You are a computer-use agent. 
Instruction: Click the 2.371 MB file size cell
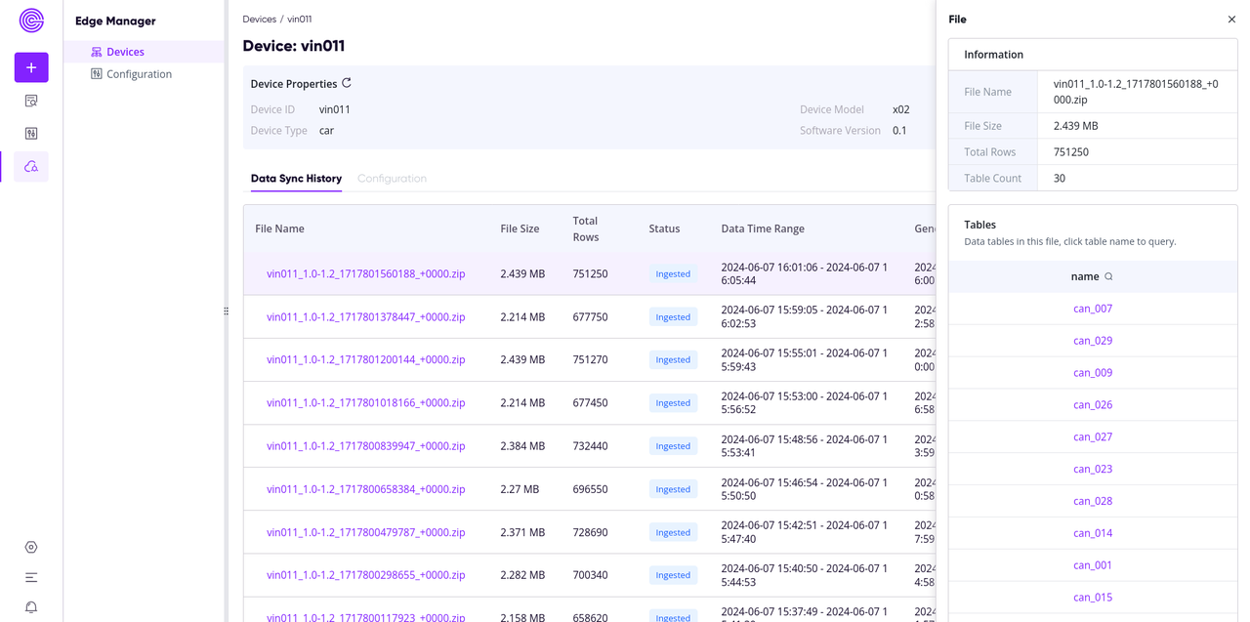tap(522, 532)
